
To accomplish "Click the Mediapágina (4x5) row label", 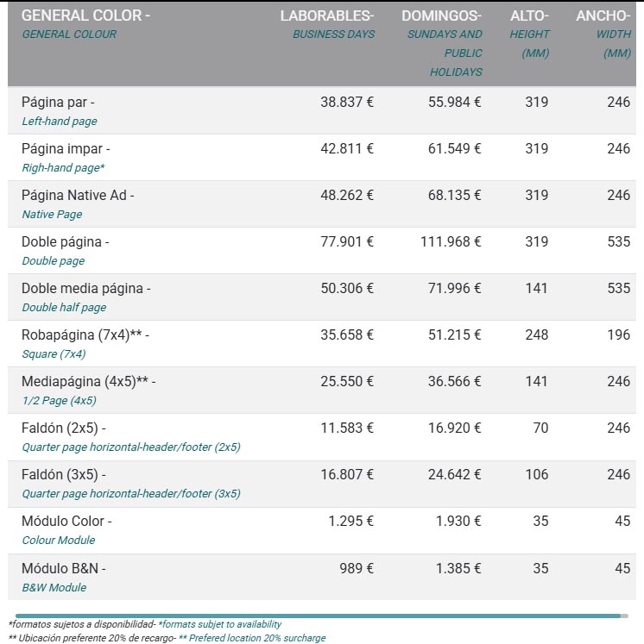I will 89,381.
